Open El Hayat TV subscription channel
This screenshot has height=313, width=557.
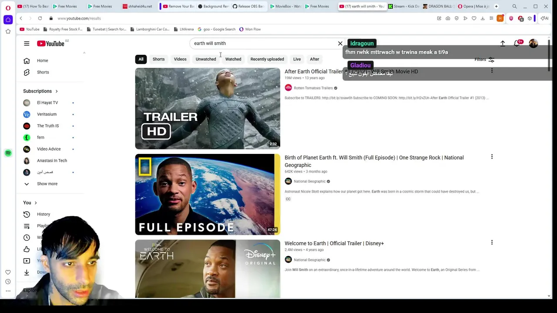point(48,103)
